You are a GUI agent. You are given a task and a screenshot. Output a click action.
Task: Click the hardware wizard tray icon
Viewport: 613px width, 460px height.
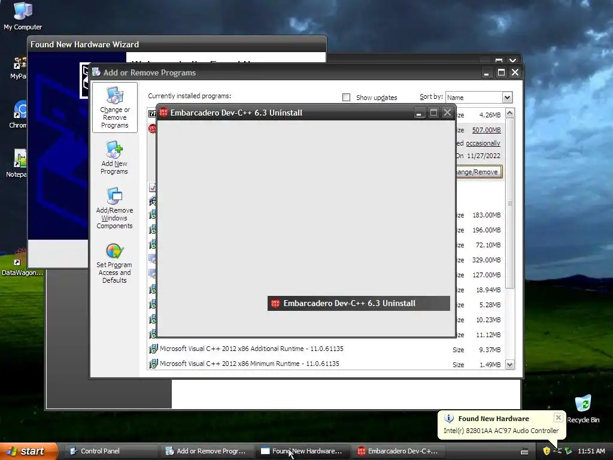568,451
